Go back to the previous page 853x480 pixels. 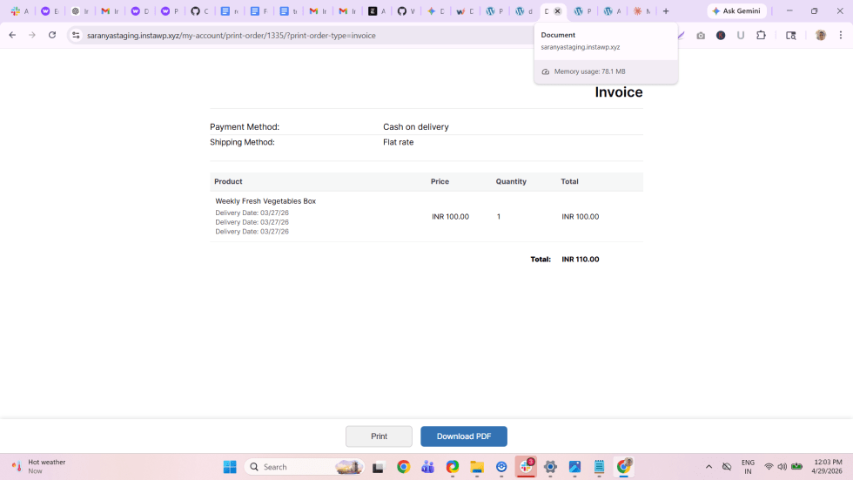[12, 35]
